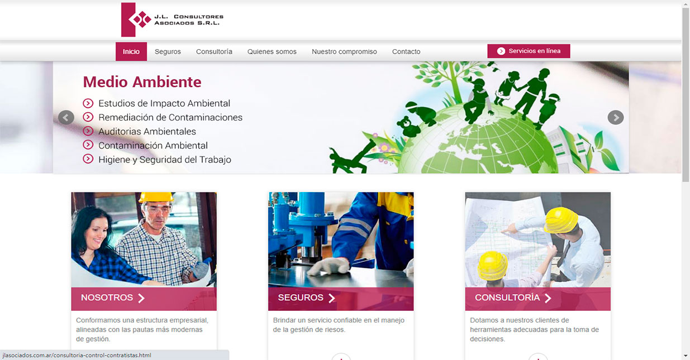Click bullet icon beside Estudios de Impacto Ambiental
The width and height of the screenshot is (690, 360).
pyautogui.click(x=88, y=103)
